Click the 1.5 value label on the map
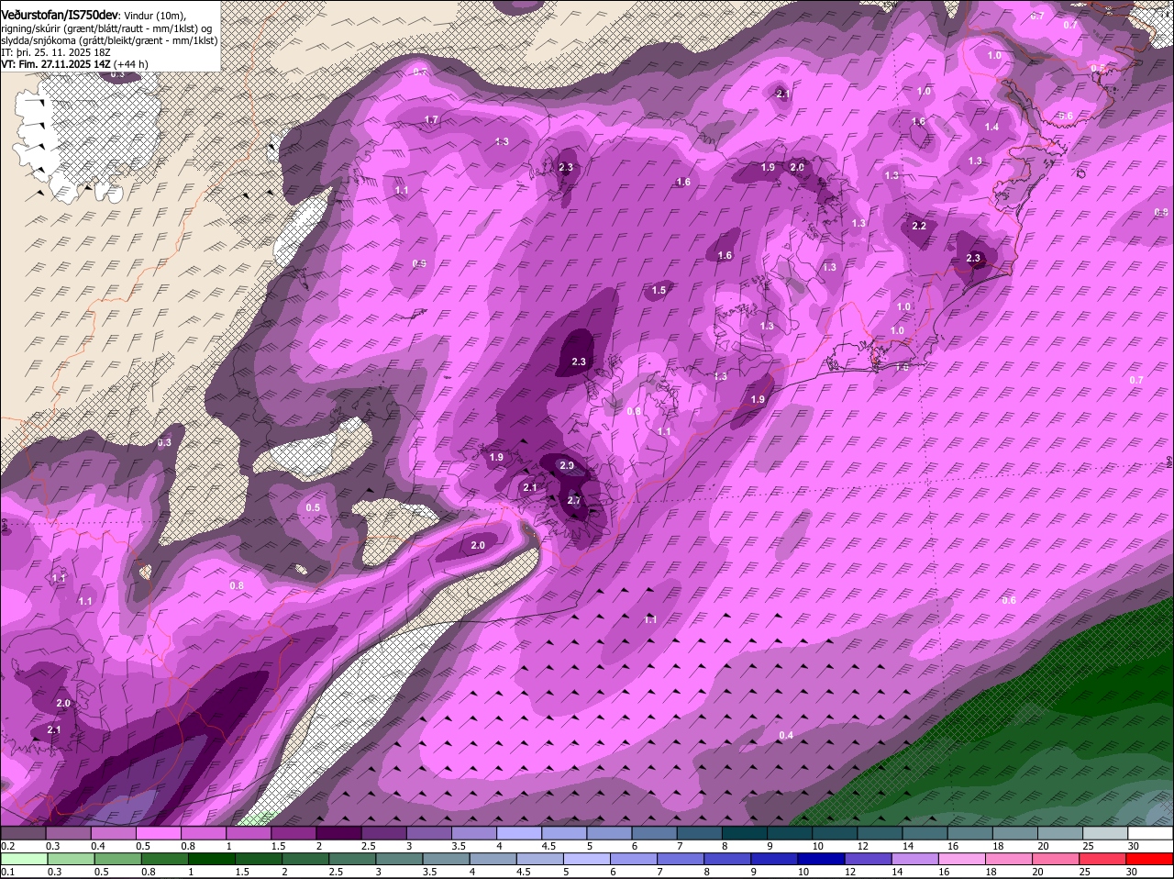 coord(659,291)
